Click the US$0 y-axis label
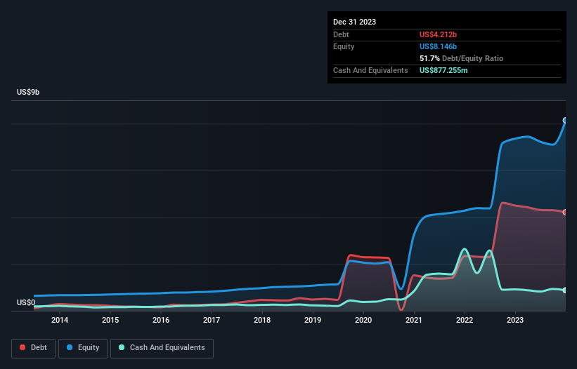 (26, 302)
